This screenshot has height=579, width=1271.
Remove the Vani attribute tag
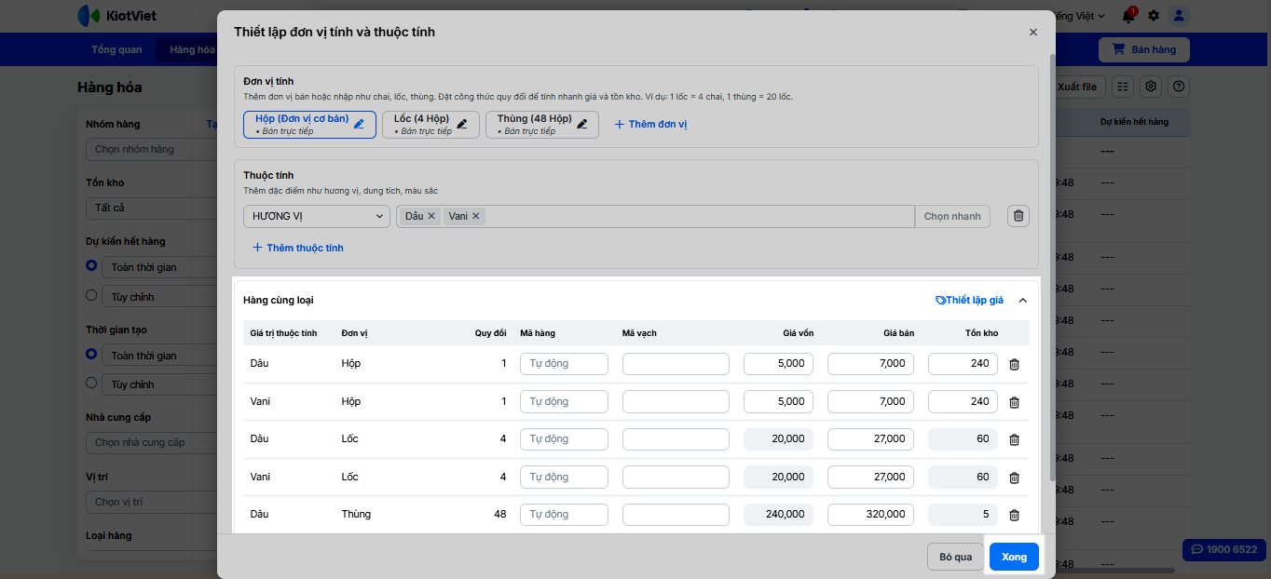pos(475,216)
